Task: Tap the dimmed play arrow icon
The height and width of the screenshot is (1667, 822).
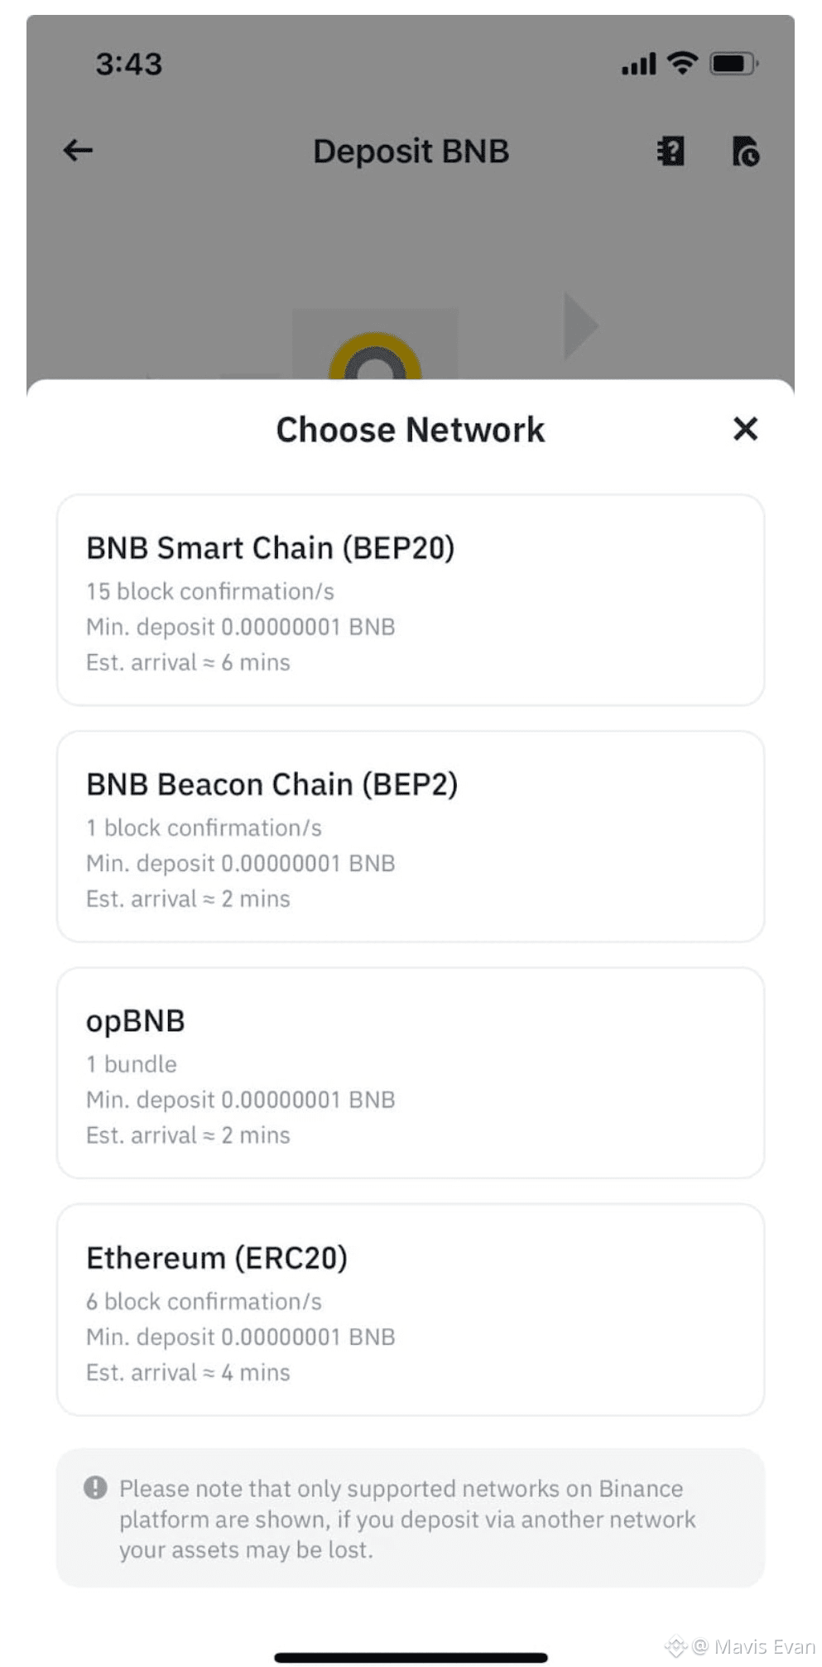Action: [579, 325]
